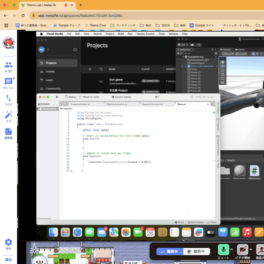Start video with the crossed-out camera button
264x264 pixels.
coord(242,249)
